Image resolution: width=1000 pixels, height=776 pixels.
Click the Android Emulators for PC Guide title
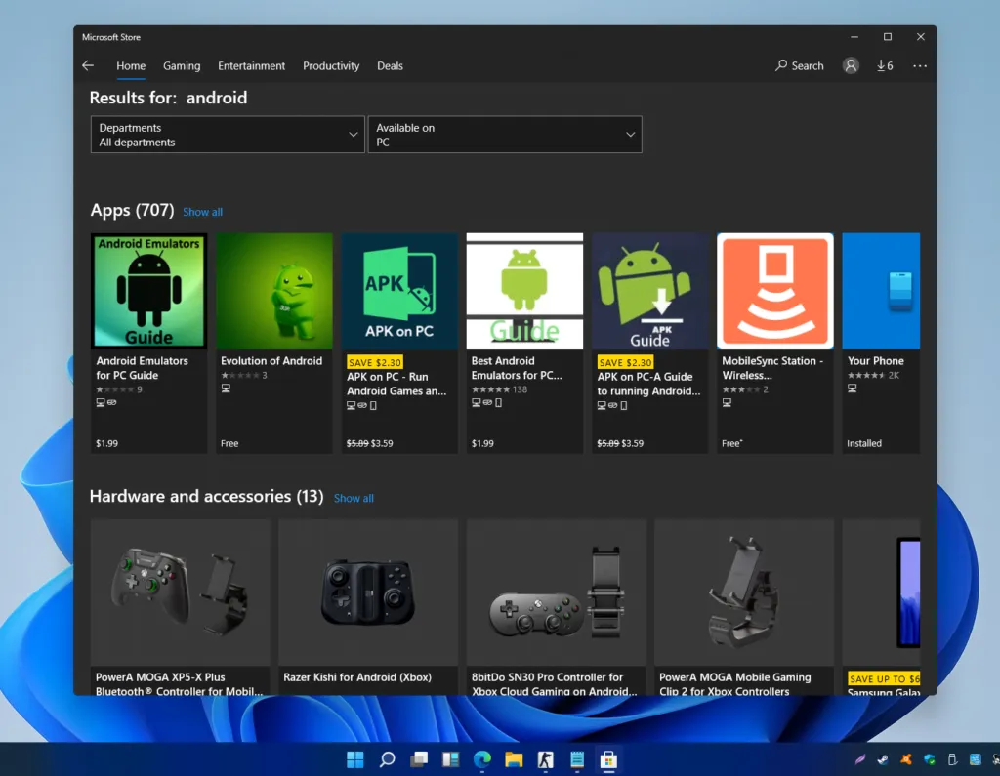[x=143, y=368]
